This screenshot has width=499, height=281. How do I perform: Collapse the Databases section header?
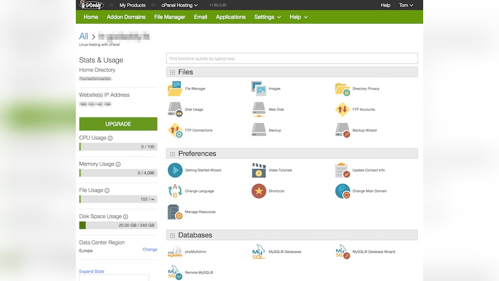coord(292,235)
